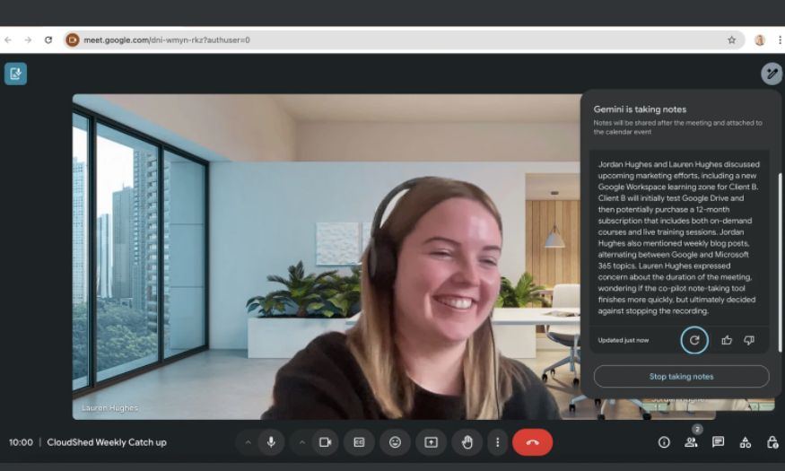Expand audio settings chevron beside microphone
This screenshot has width=785, height=471.
coord(248,442)
